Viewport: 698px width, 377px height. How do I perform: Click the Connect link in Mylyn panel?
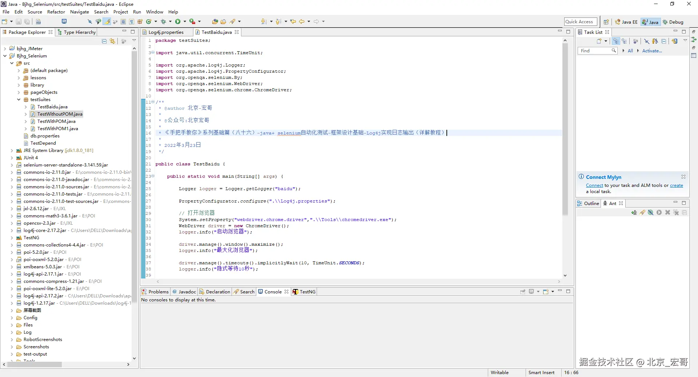[594, 185]
